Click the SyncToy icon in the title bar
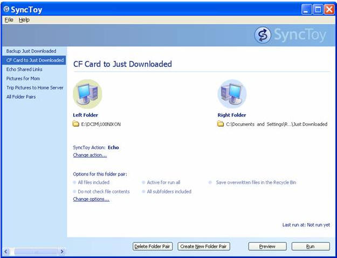This screenshot has width=337, height=258. click(6, 9)
